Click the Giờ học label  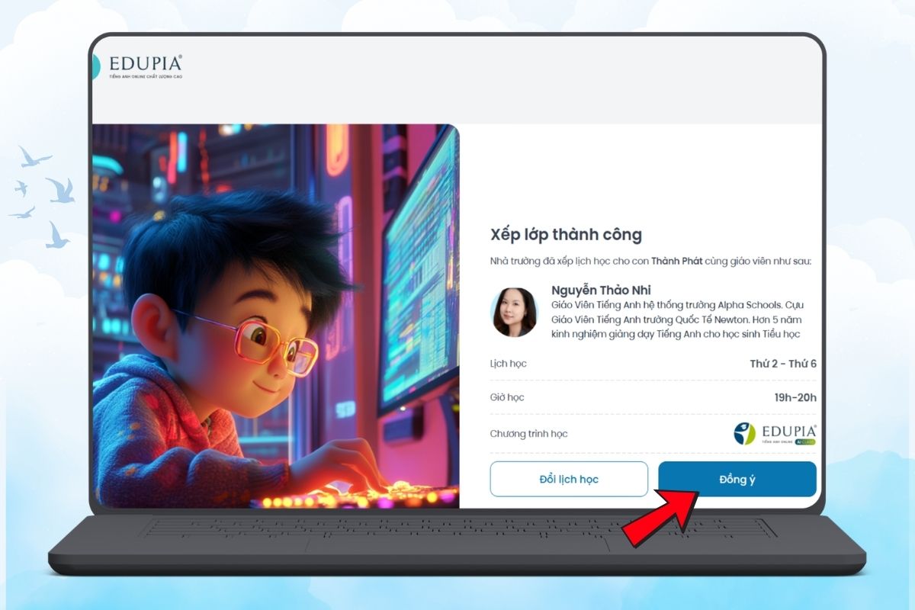(507, 397)
